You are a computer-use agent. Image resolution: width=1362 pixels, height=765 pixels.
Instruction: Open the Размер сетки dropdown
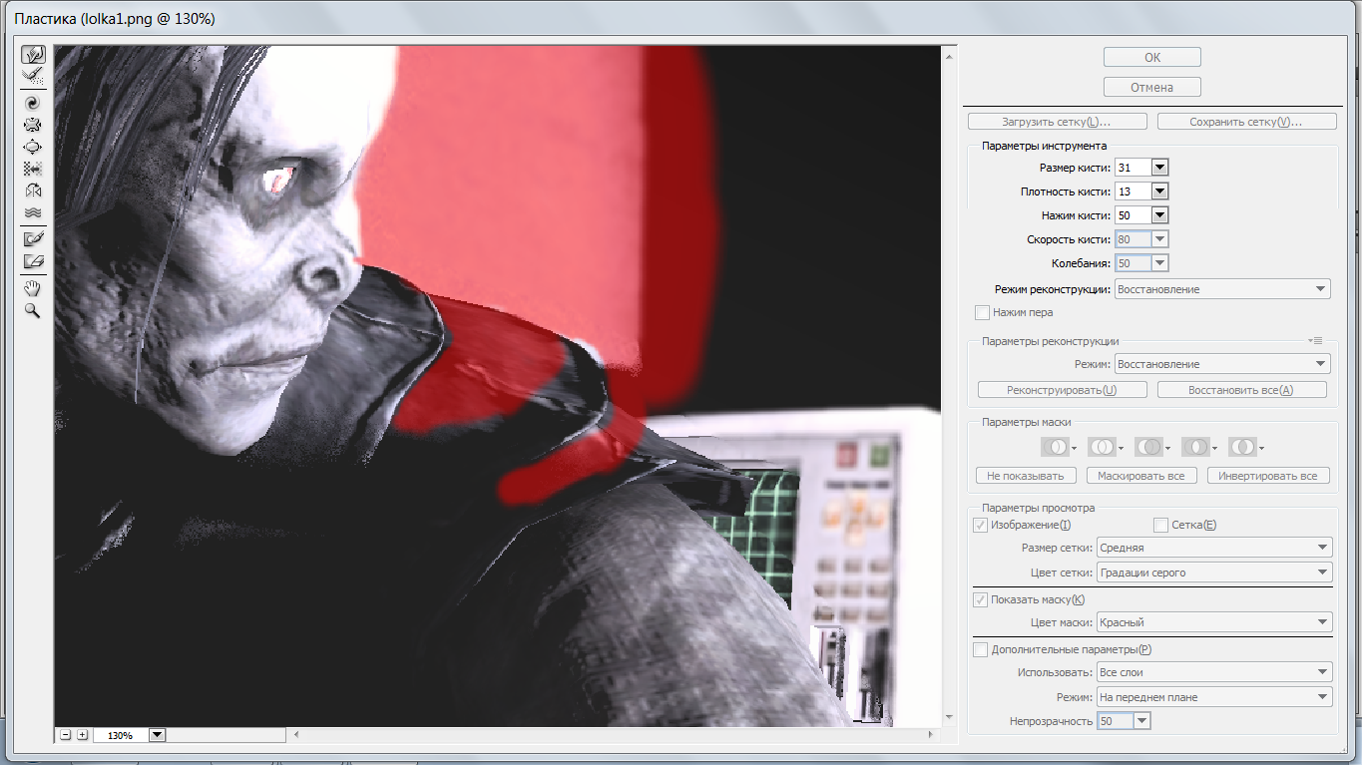tap(1214, 548)
